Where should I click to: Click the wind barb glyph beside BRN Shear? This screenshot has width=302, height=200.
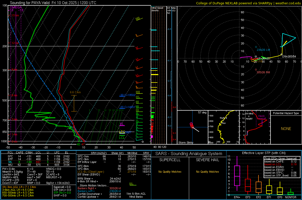tap(133, 184)
